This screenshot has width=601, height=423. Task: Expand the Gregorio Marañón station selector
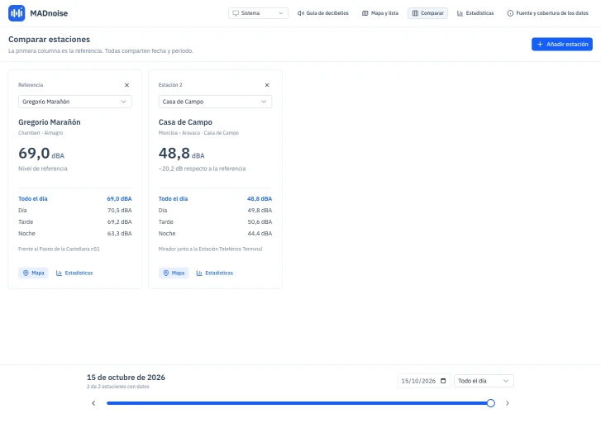[75, 102]
